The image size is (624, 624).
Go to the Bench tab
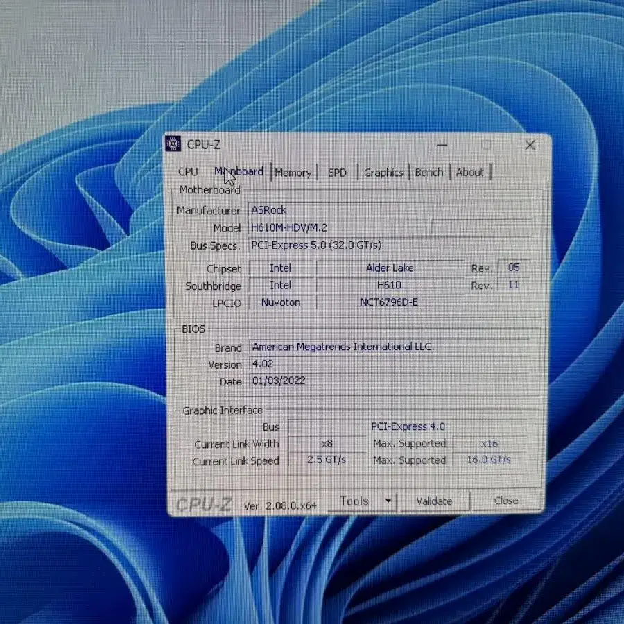pyautogui.click(x=429, y=173)
